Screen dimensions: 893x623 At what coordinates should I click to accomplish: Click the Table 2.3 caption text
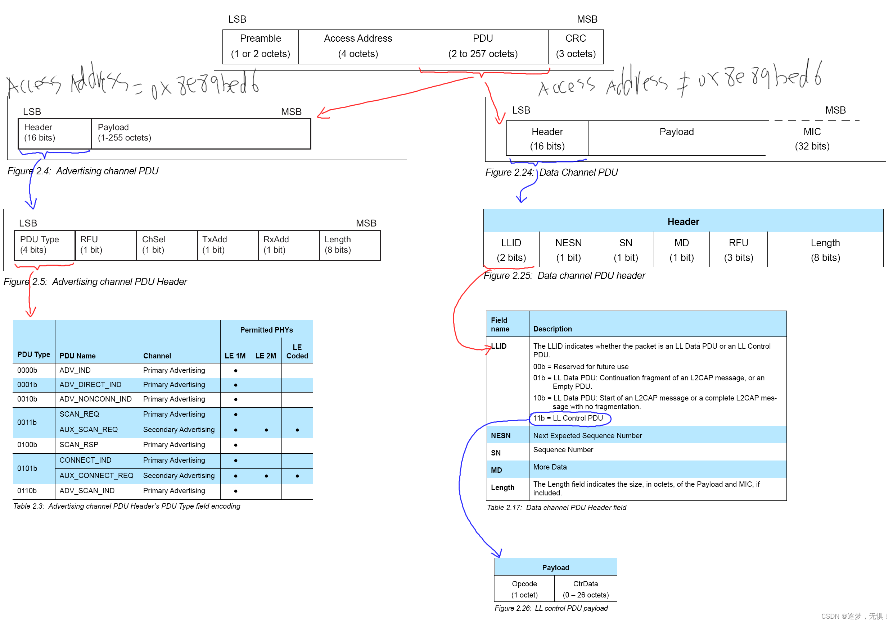pos(127,506)
